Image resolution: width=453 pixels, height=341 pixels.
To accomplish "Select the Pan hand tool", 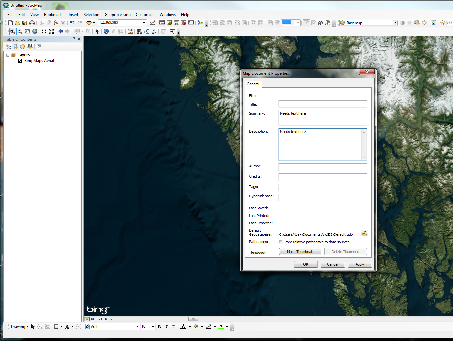I will 27,31.
